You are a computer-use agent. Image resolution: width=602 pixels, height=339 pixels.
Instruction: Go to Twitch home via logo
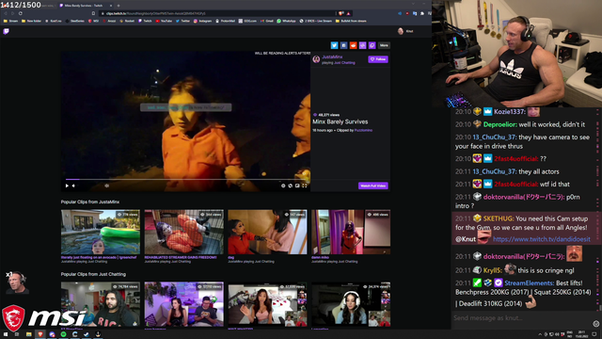[7, 31]
